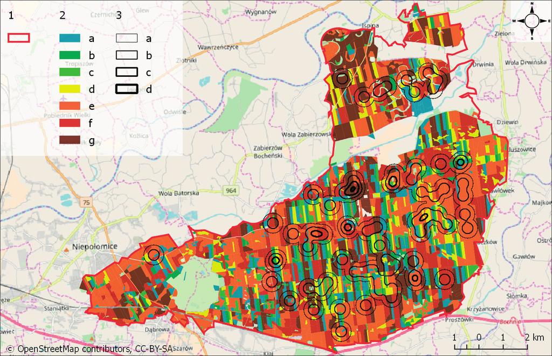Click the Słomka place label

[x=516, y=296]
